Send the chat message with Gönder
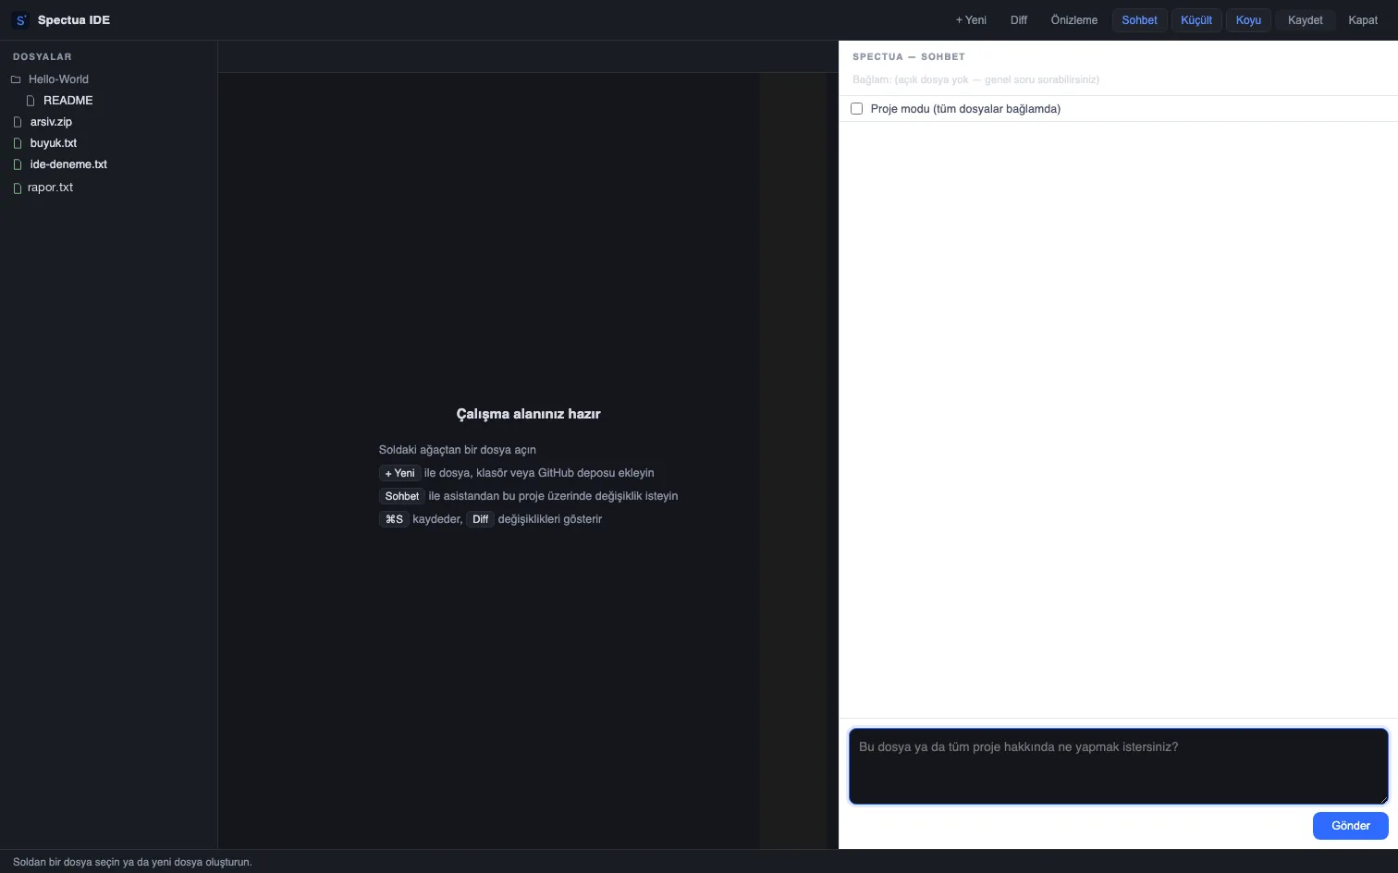This screenshot has height=873, width=1398. (1350, 826)
